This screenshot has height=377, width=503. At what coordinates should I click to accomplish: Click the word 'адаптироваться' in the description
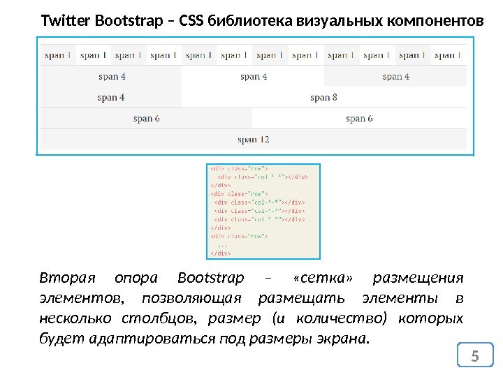[152, 339]
